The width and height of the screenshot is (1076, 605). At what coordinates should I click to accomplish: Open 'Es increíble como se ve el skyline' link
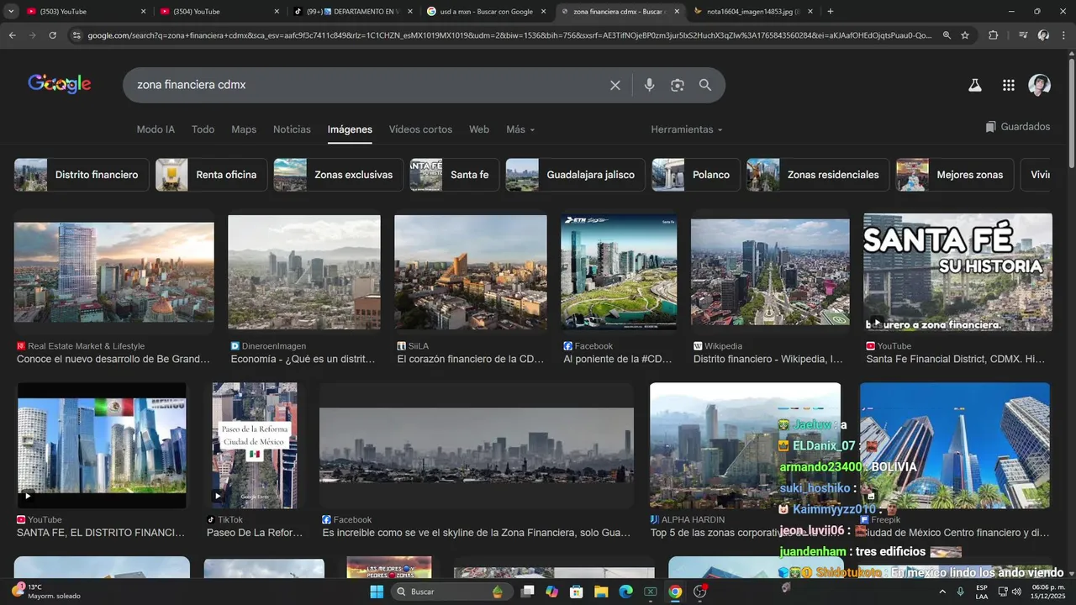pyautogui.click(x=477, y=533)
